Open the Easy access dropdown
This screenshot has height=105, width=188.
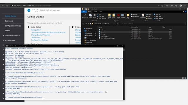[x=135, y=16]
